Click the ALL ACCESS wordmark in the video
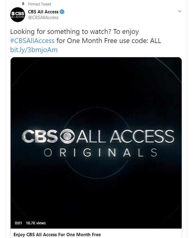This screenshot has width=195, height=238. tap(125, 137)
